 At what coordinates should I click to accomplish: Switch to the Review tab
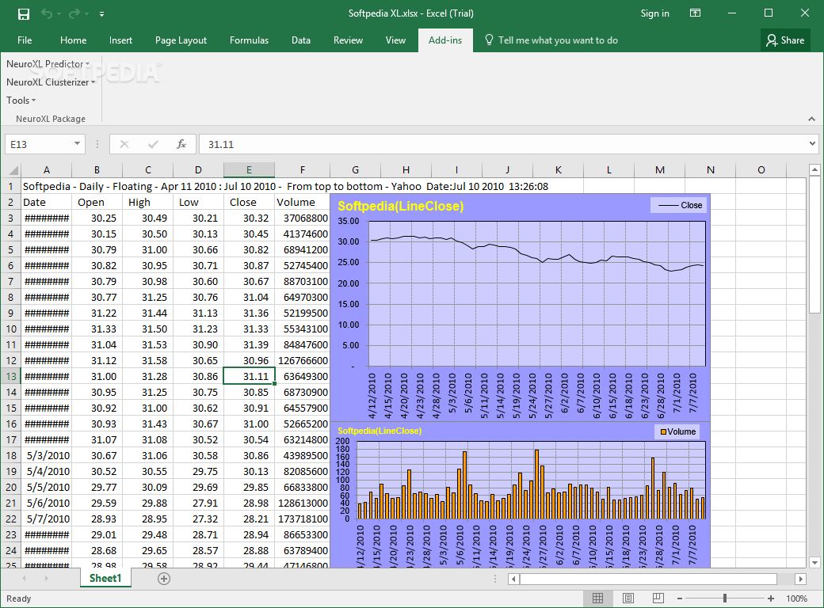coord(348,40)
